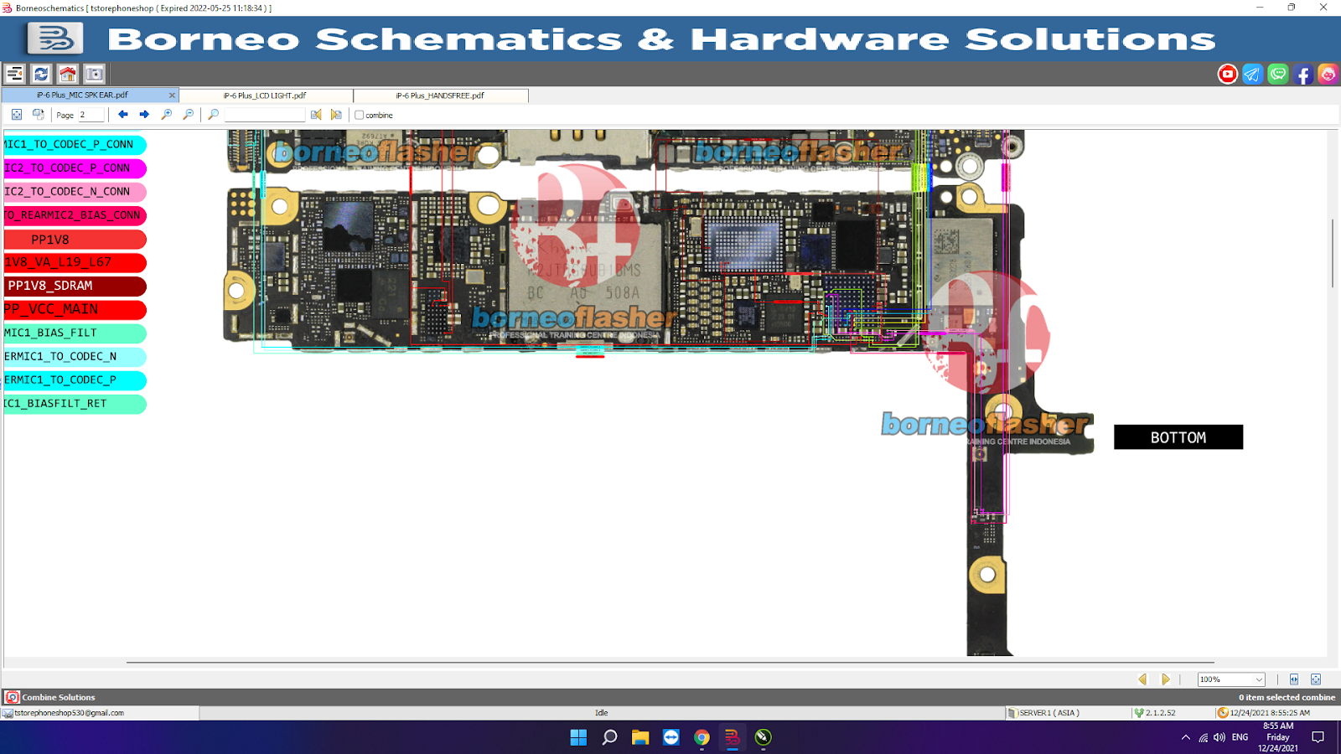Click the BOTTOM board side label
1341x754 pixels.
pos(1178,437)
